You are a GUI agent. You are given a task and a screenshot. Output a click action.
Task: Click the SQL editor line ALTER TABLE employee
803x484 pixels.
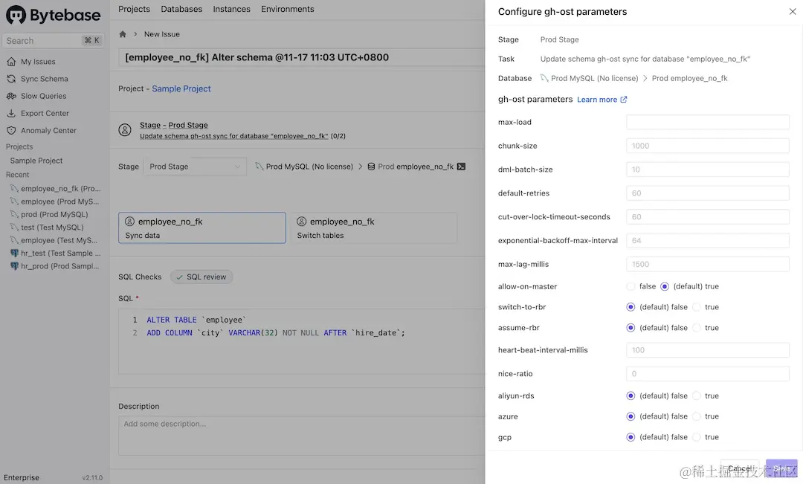[x=196, y=320]
